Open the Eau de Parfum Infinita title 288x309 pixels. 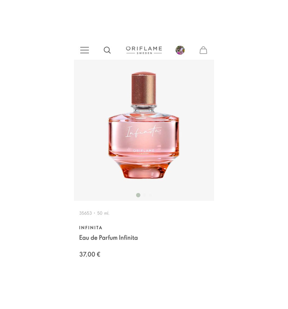click(x=108, y=238)
